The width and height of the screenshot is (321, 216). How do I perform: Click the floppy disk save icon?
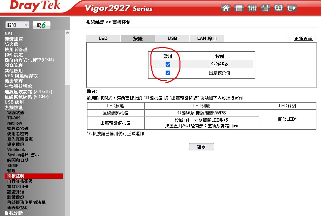265,8
